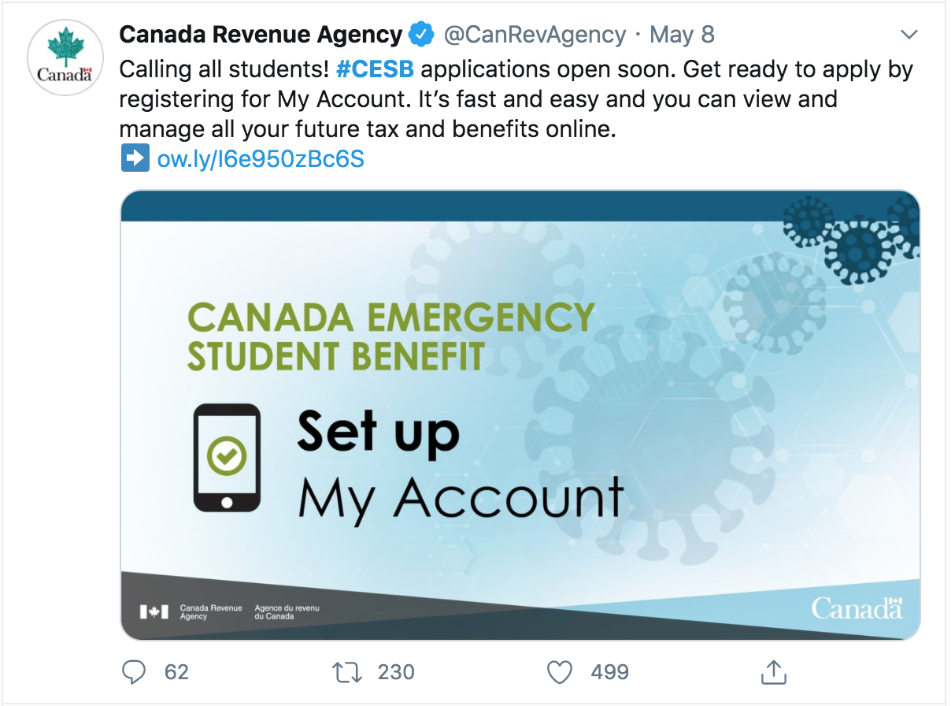
Task: Click the blue arrow emoji before the link
Action: point(135,159)
